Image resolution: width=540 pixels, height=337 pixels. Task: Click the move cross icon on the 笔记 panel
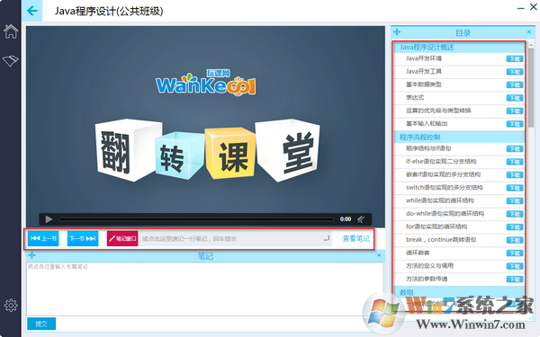tap(31, 255)
